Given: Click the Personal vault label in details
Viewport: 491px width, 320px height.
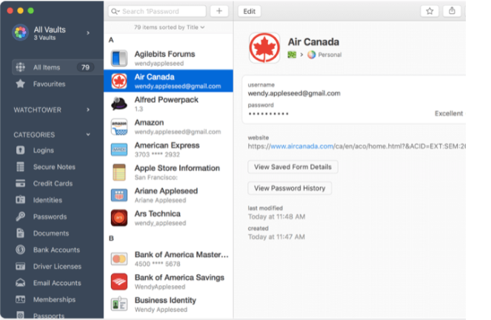Looking at the screenshot, I should coord(330,55).
